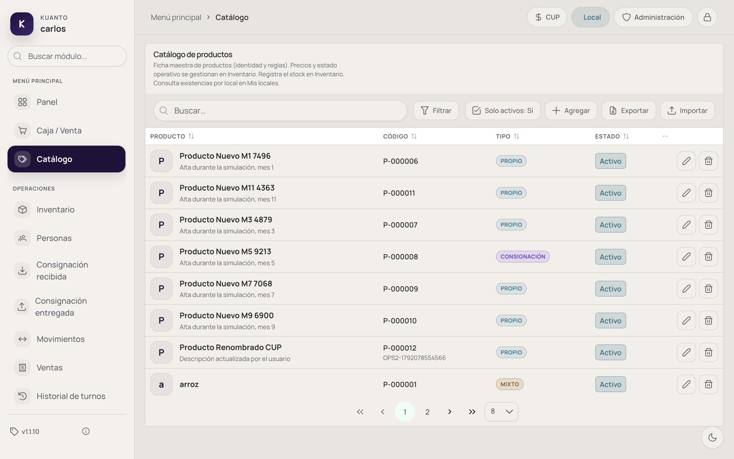Switch currency using CUP button
This screenshot has height=459, width=734.
[x=547, y=17]
